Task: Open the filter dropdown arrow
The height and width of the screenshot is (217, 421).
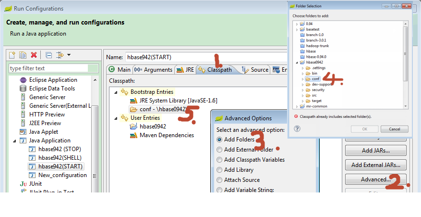Action: tap(69, 55)
